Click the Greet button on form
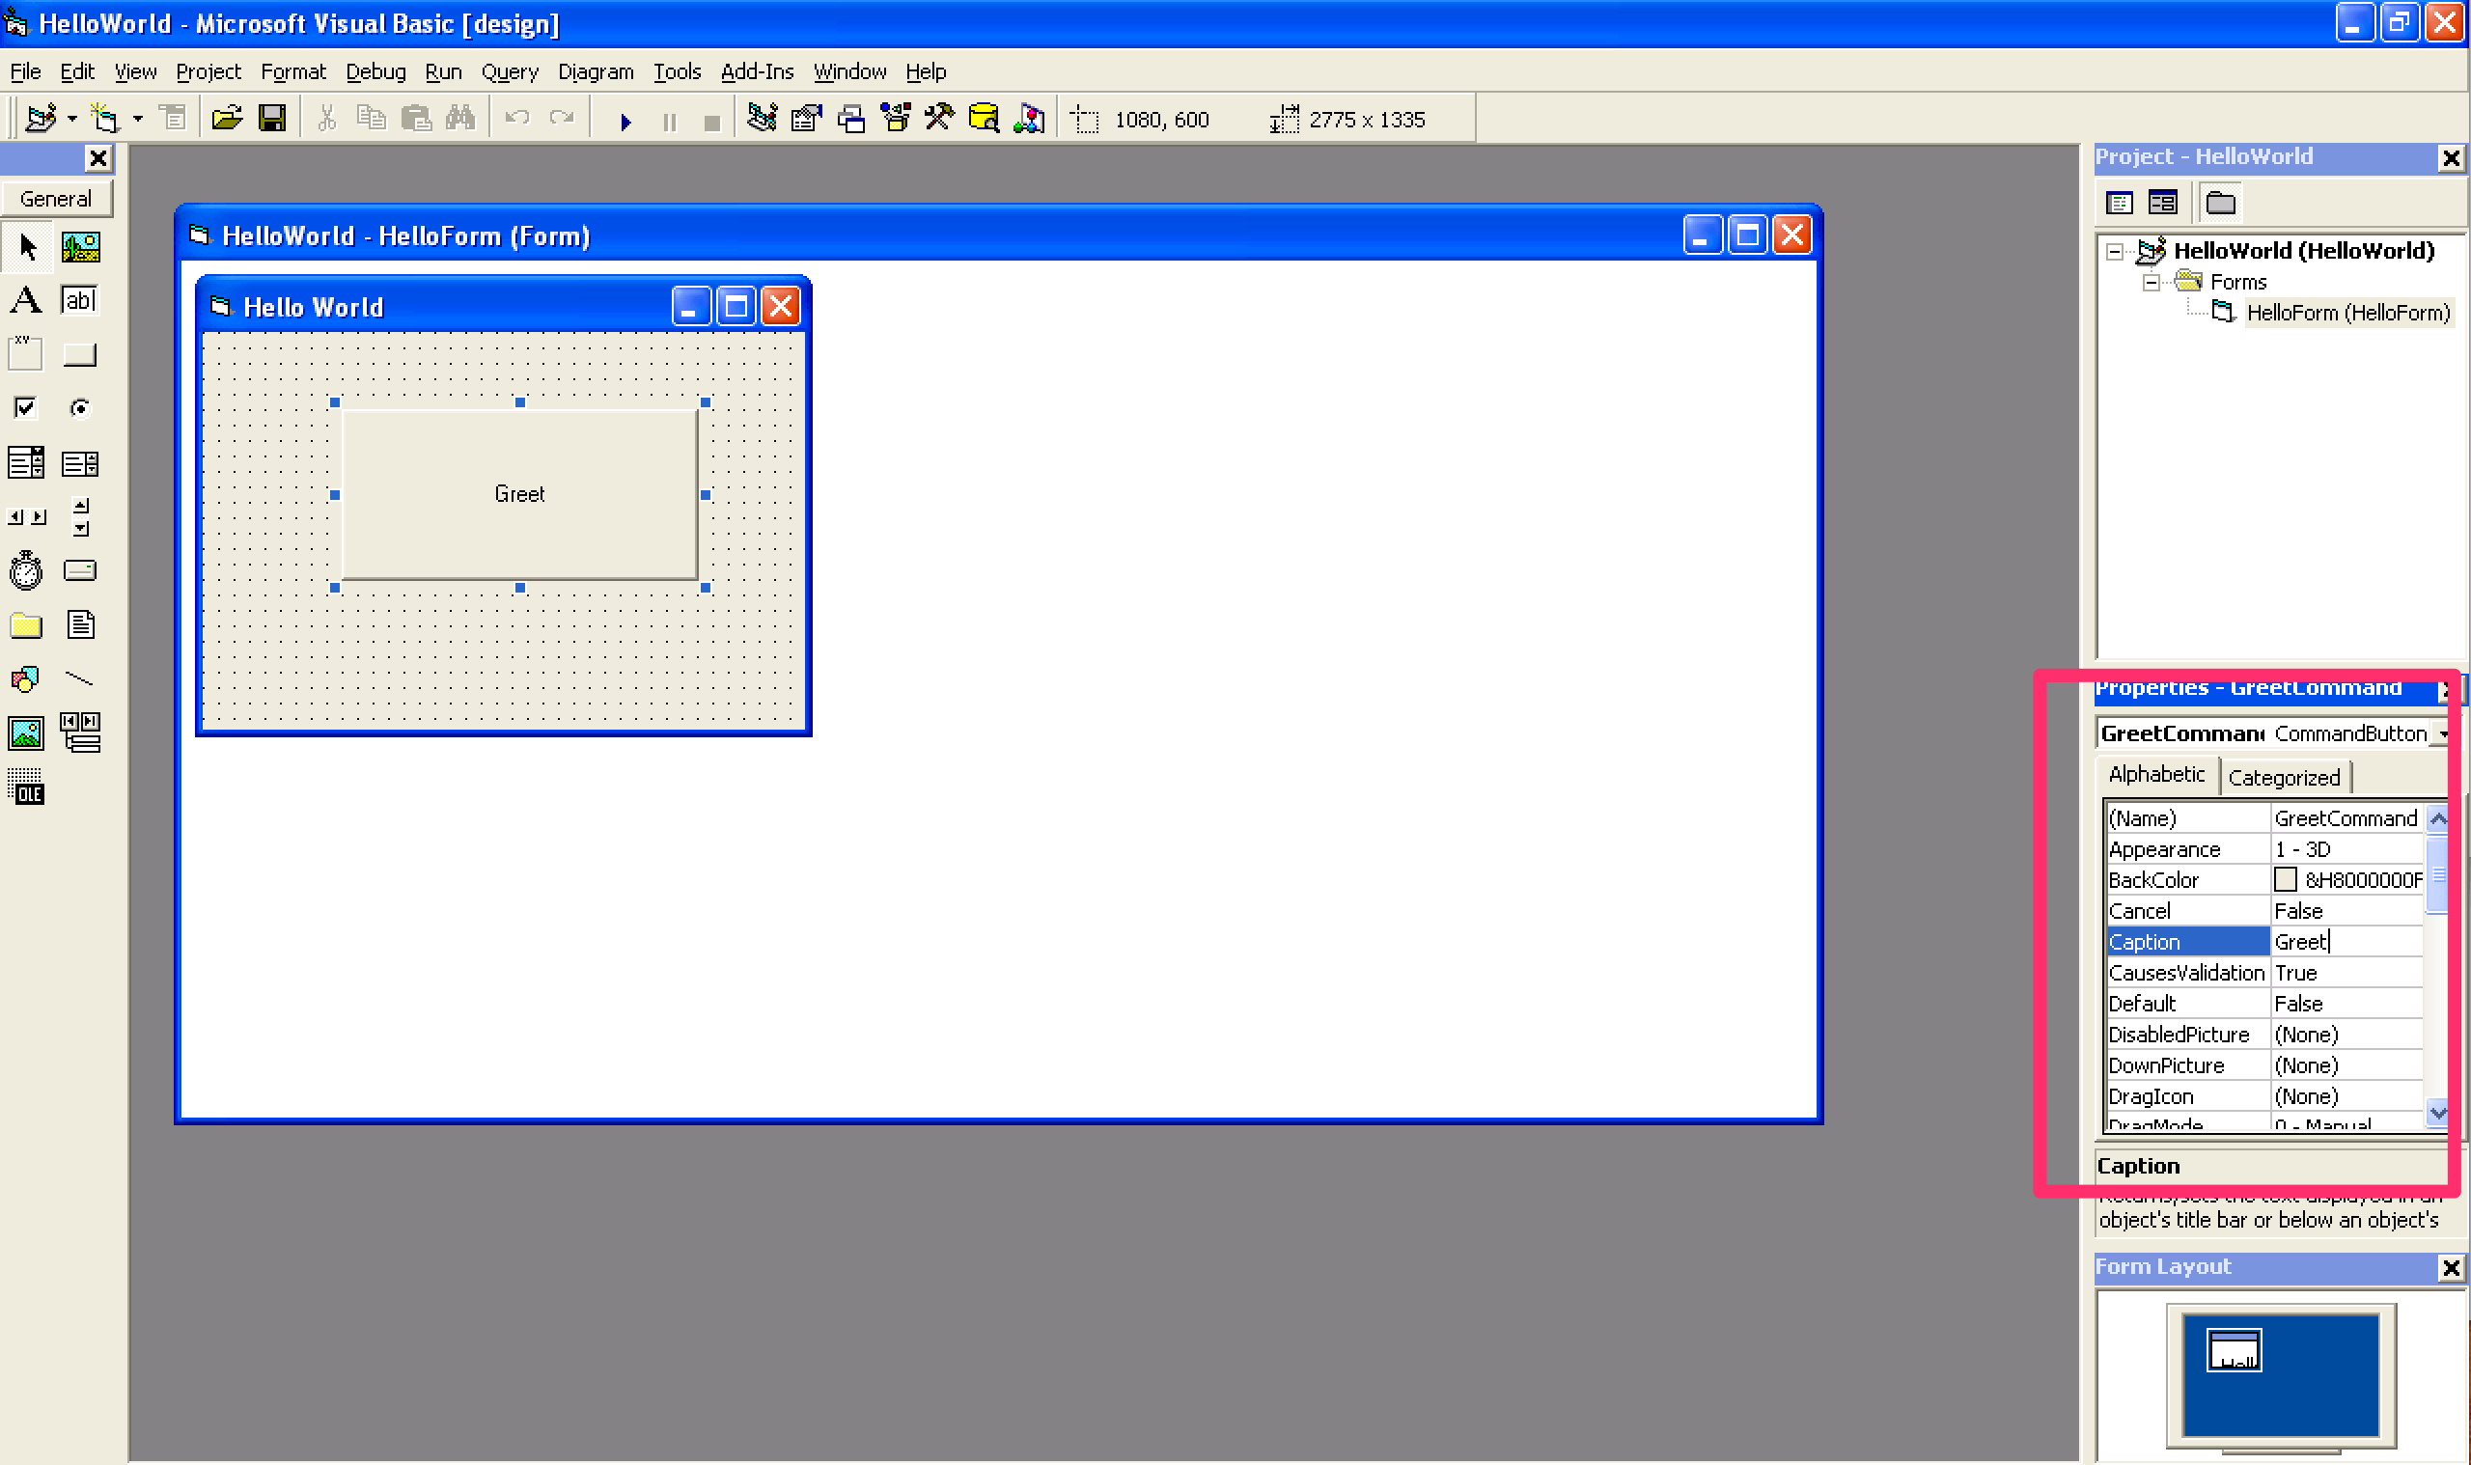This screenshot has height=1465, width=2471. click(519, 493)
